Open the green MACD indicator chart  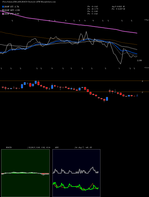pos(25,173)
